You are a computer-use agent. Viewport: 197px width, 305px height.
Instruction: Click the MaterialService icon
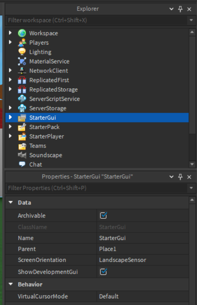22,61
